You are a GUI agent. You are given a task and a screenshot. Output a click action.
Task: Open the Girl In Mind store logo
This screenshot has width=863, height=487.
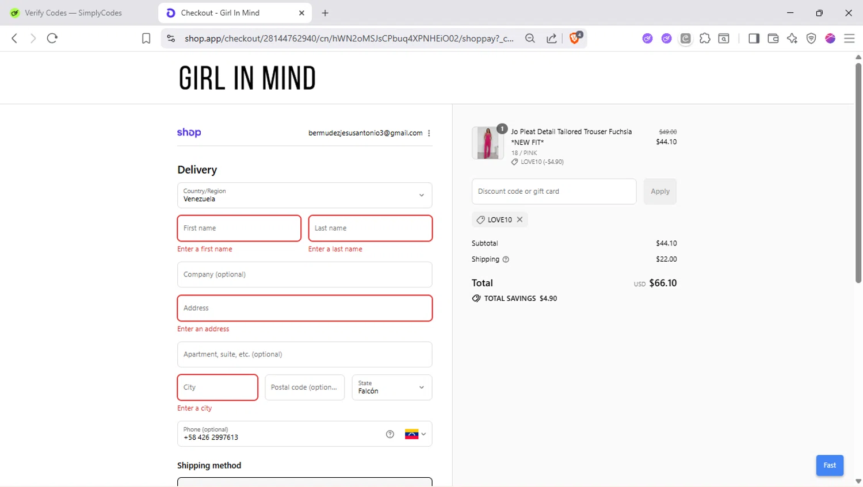click(247, 78)
